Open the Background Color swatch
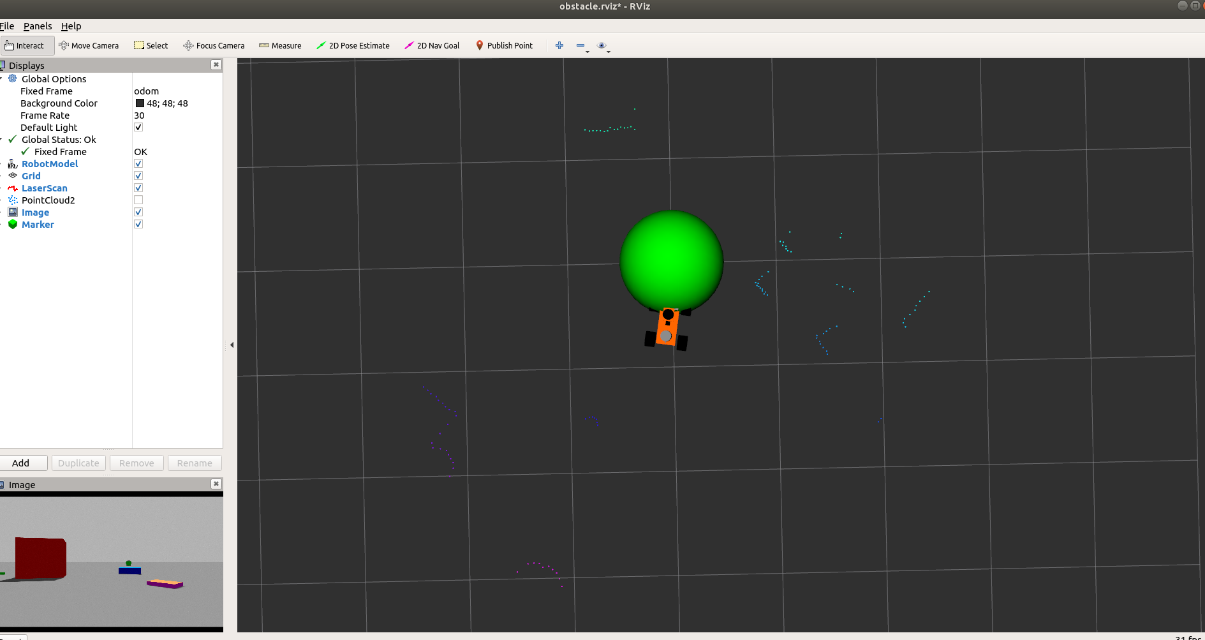The height and width of the screenshot is (640, 1205). coord(139,103)
